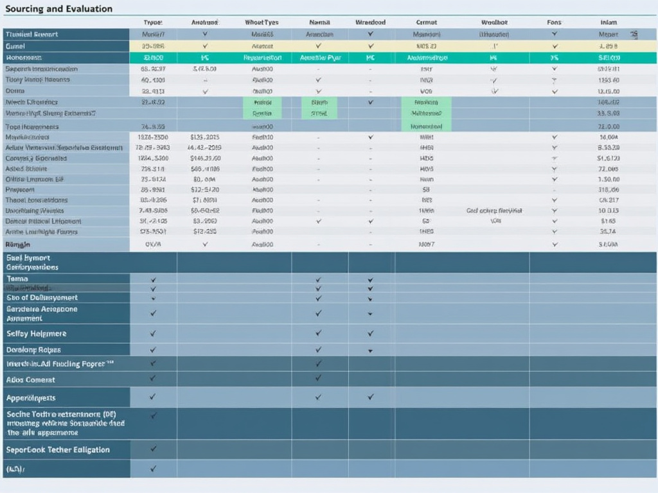Toggle the first checkmark in the Selfay Helgmere row
The image size is (658, 493).
(153, 333)
